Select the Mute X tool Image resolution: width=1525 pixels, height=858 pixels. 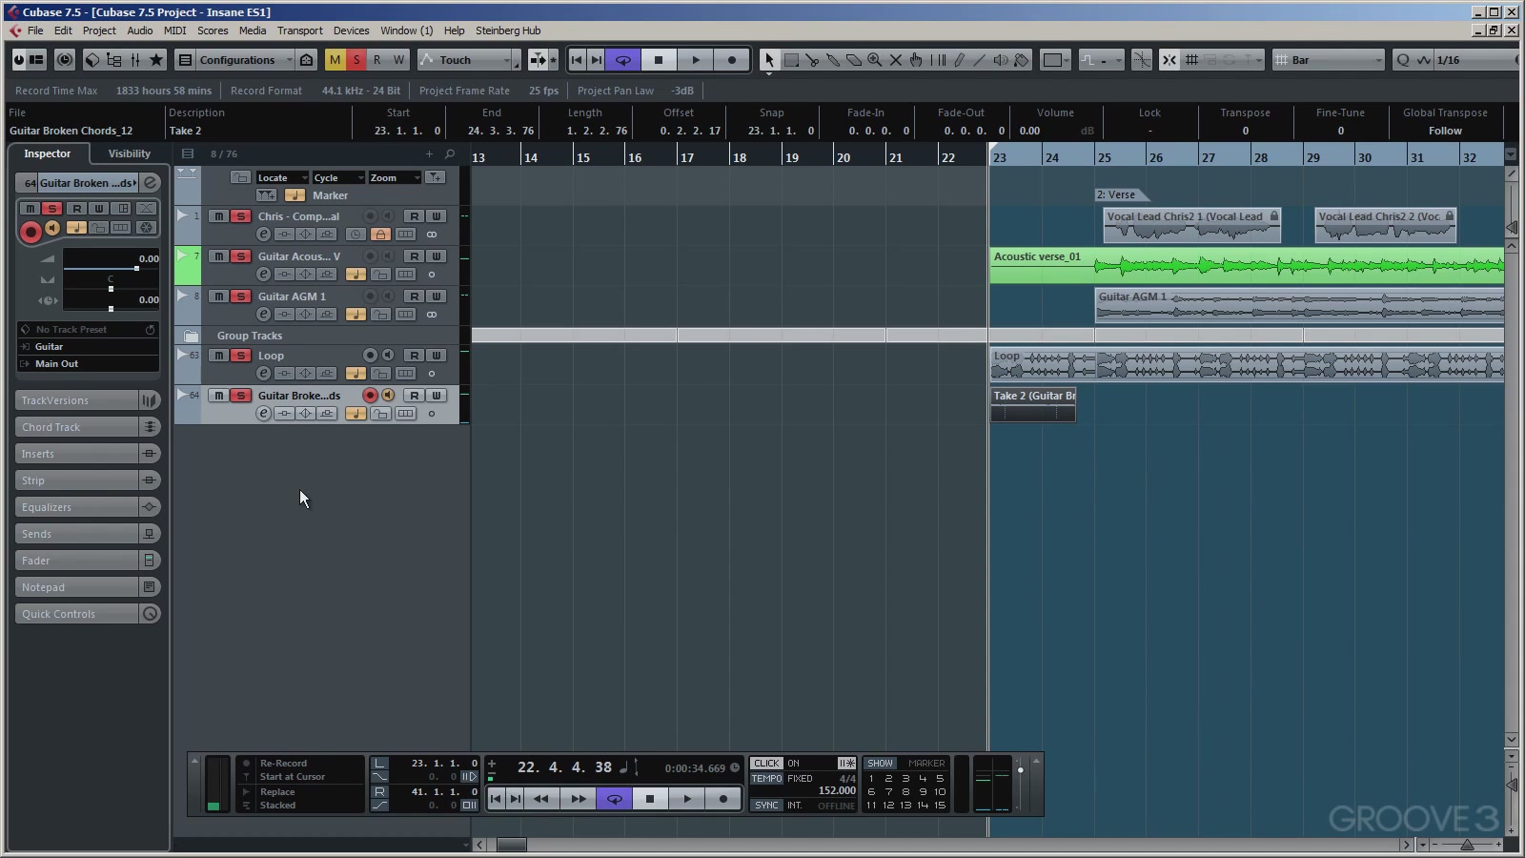[x=896, y=59]
